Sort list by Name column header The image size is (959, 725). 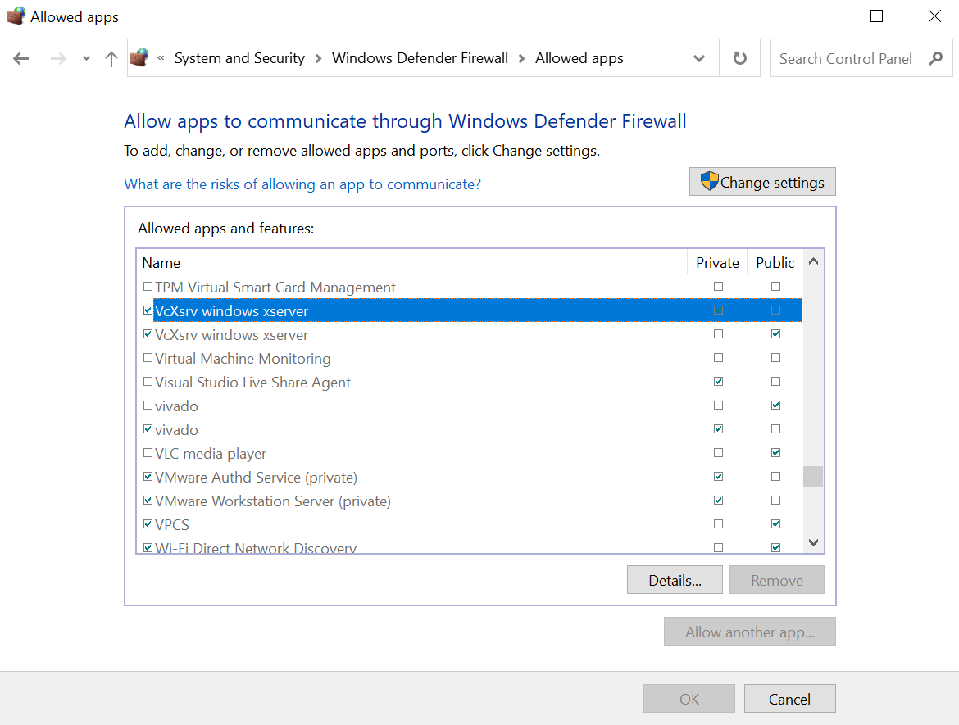411,262
